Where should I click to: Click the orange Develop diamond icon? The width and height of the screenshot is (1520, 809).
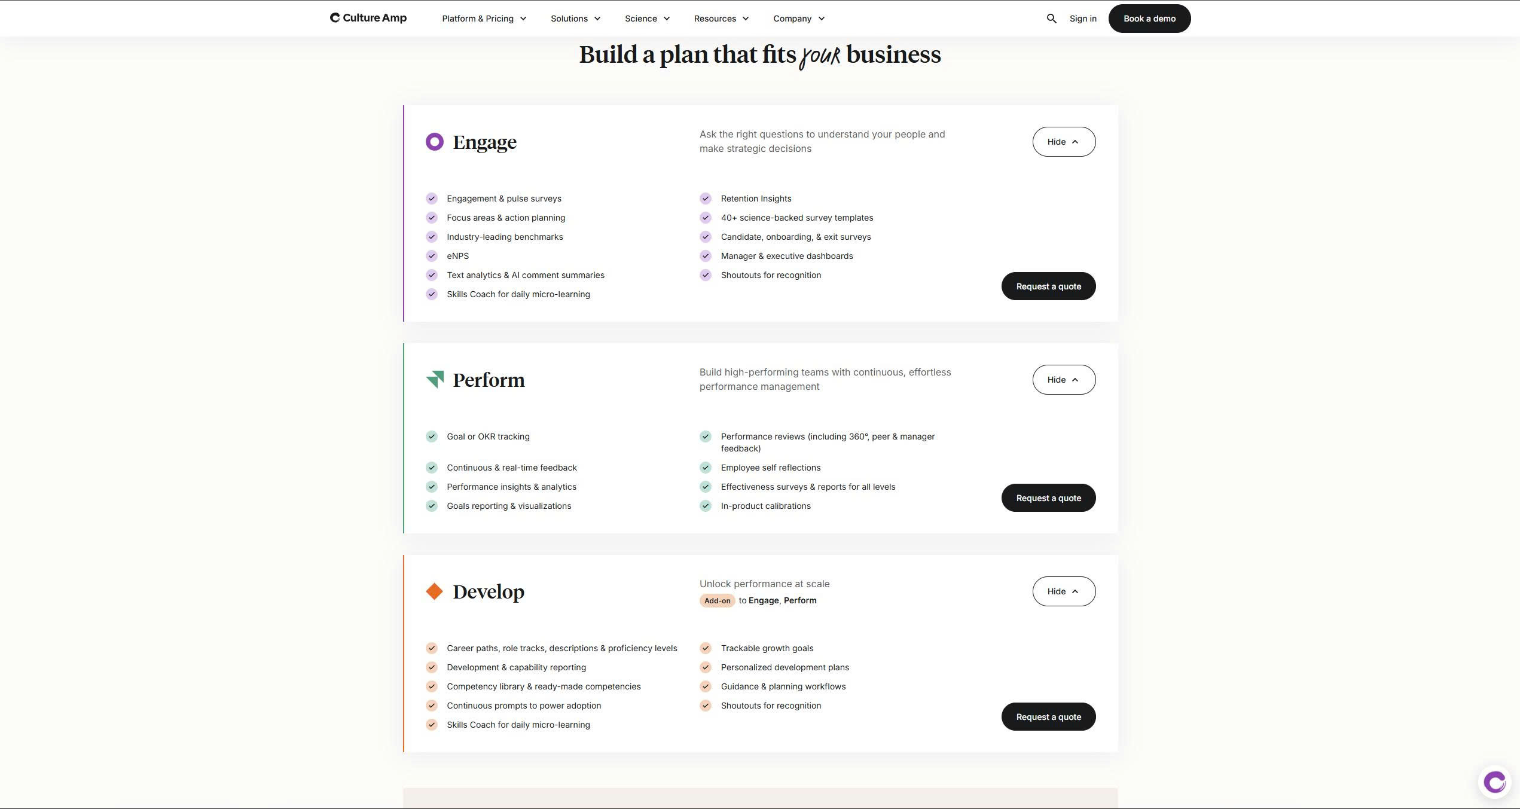(x=434, y=591)
